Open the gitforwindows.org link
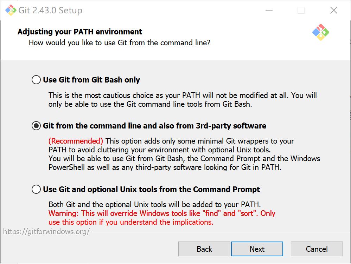Viewport: 351px width, 264px height. pos(46,232)
